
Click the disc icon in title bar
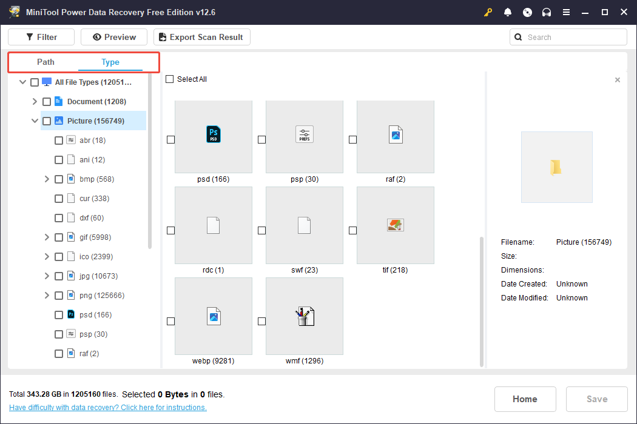tap(527, 12)
